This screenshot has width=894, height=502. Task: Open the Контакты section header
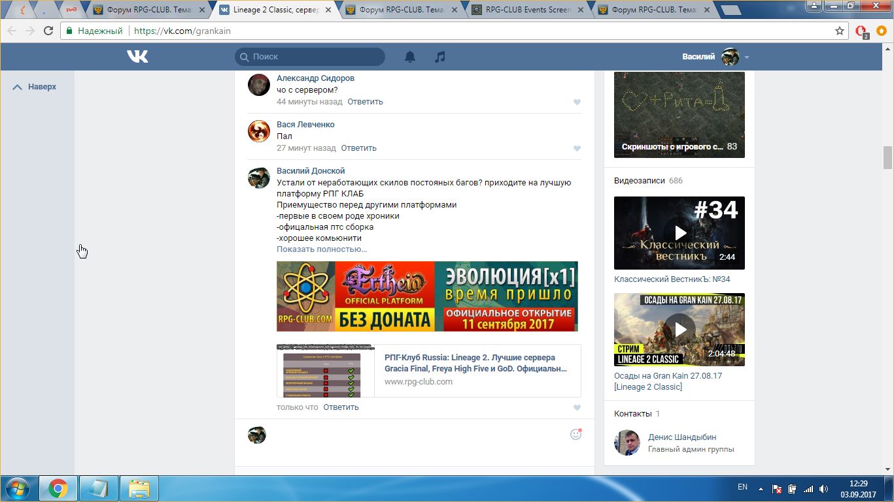pos(637,414)
